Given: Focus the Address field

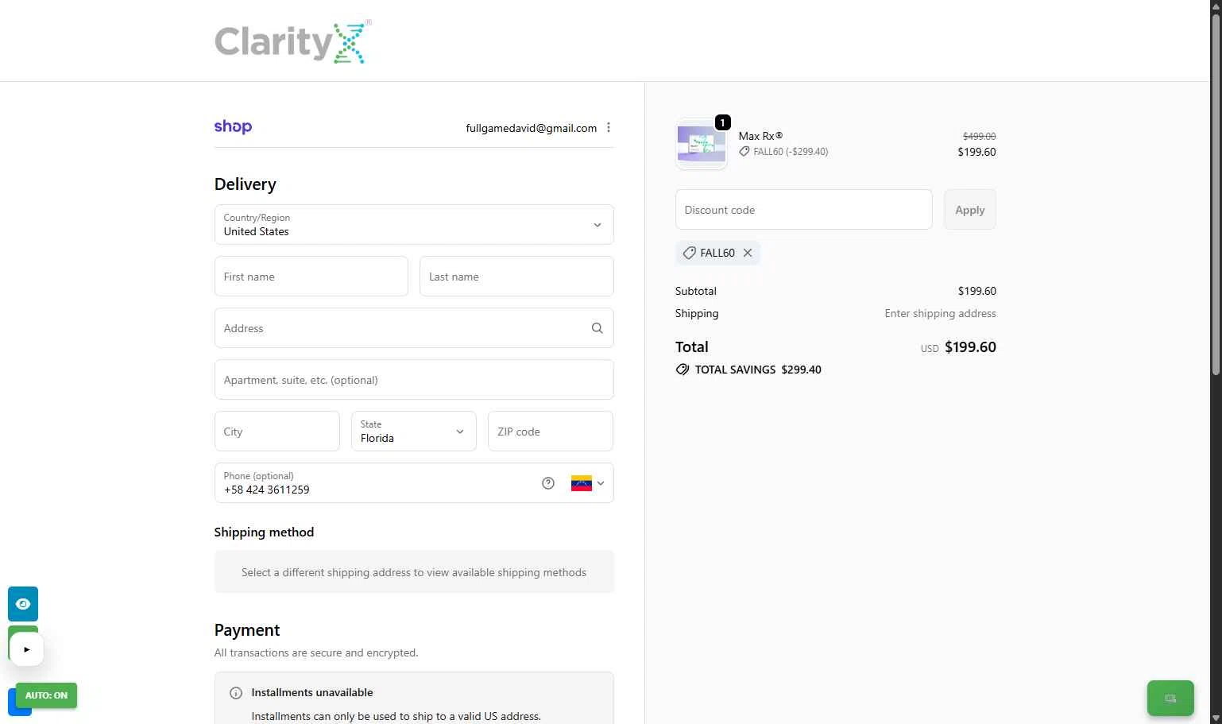Looking at the screenshot, I should click(x=414, y=328).
